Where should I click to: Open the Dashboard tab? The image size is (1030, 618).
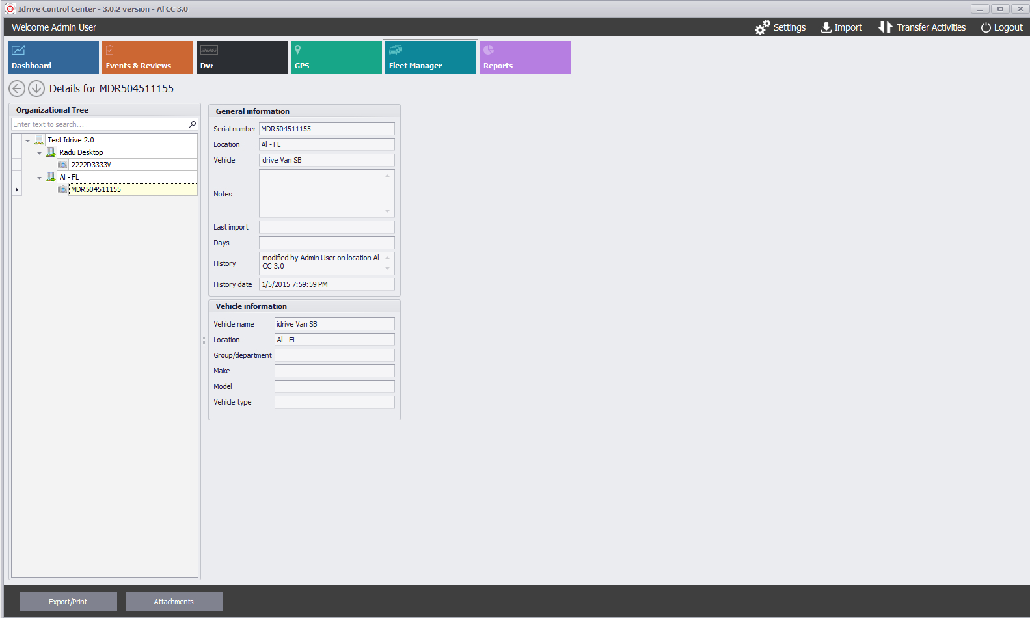(x=53, y=57)
